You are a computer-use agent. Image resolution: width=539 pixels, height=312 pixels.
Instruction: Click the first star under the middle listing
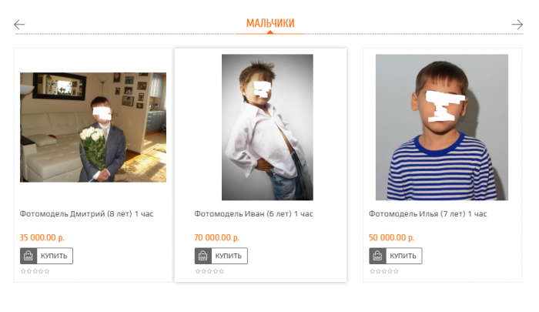tap(198, 271)
